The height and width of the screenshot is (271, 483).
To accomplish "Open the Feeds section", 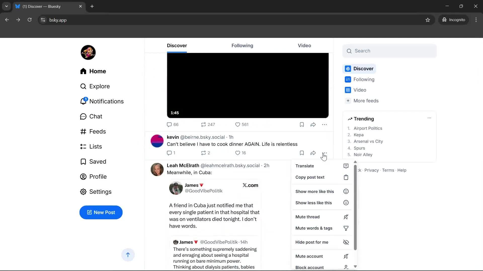I will coord(98,131).
